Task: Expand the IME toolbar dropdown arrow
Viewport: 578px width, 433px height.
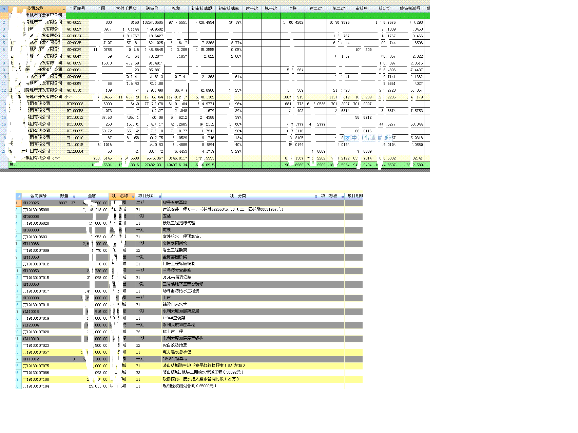Action: pyautogui.click(x=390, y=138)
